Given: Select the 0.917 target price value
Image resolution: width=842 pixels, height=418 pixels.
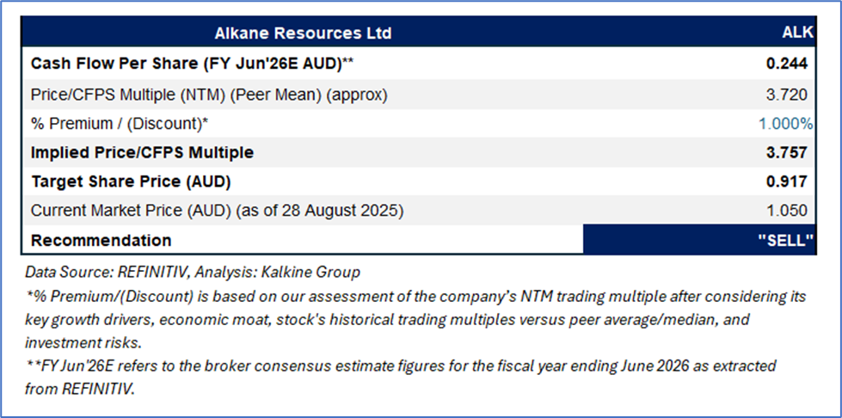Looking at the screenshot, I should tap(786, 182).
